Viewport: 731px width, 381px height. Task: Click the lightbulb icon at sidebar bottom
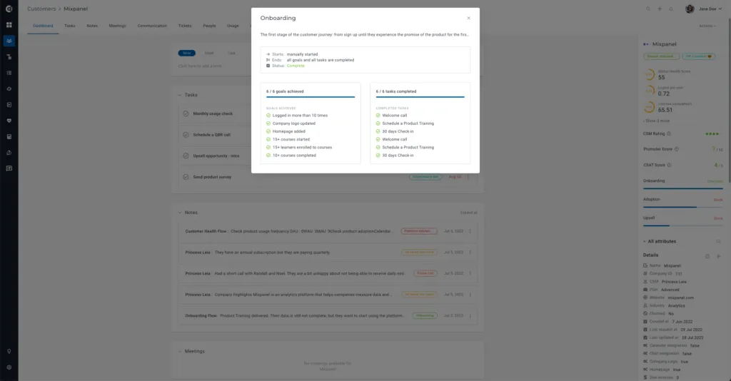9,351
